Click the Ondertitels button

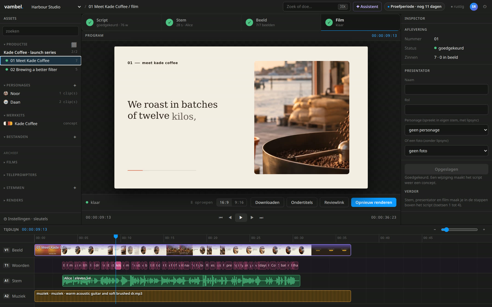(x=302, y=202)
